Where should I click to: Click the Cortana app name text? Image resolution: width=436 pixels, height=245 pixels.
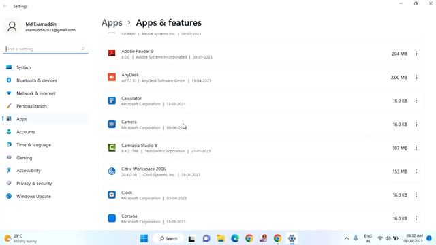coord(129,216)
